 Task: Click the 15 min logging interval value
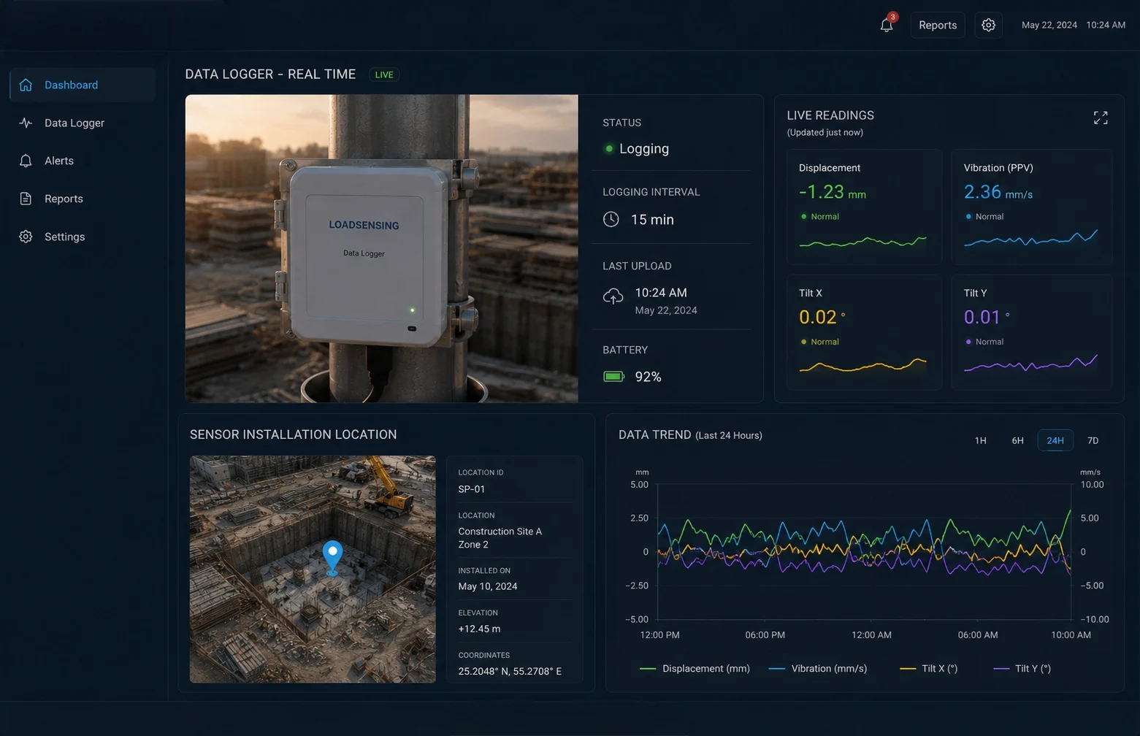pyautogui.click(x=652, y=219)
